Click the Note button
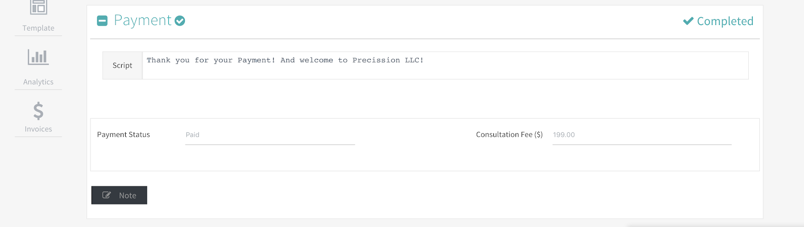The image size is (804, 227). (x=119, y=195)
